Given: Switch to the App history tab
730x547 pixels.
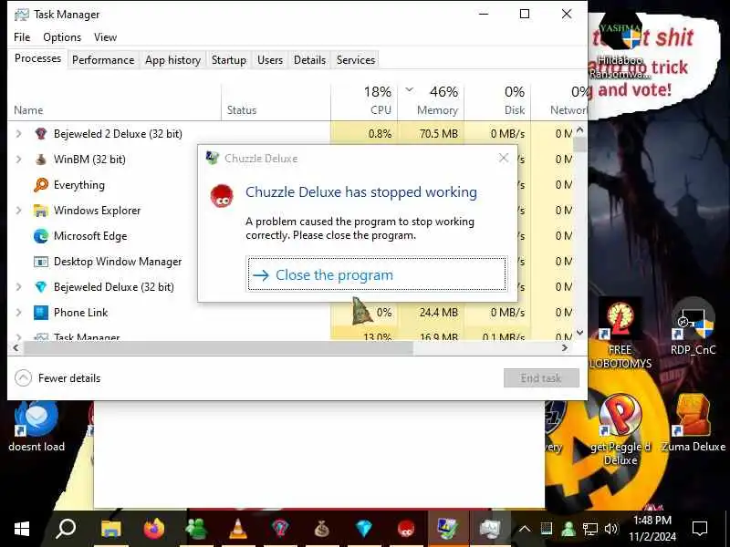Looking at the screenshot, I should (172, 60).
